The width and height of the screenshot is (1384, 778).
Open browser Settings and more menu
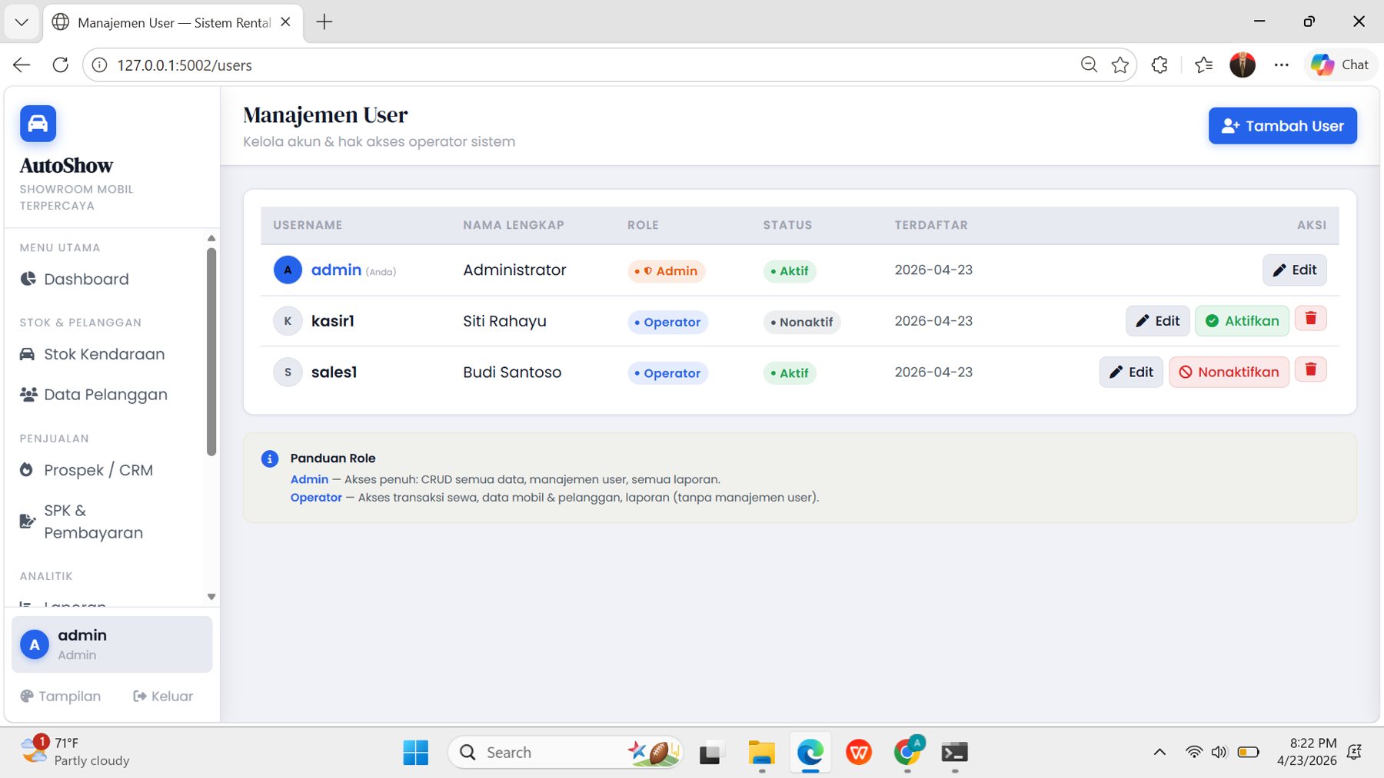[x=1281, y=65]
